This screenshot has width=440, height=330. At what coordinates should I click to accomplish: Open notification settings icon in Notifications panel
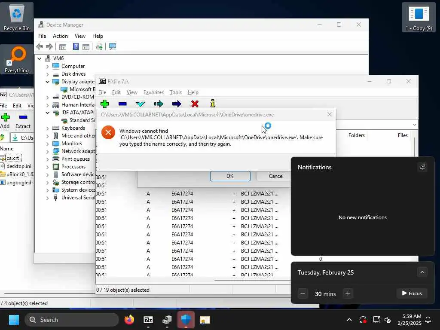422,167
